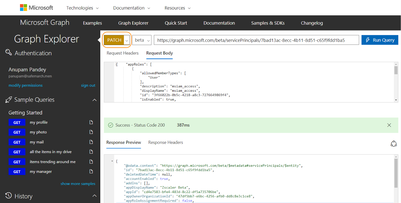Switch to the Request Headers tab

click(123, 53)
